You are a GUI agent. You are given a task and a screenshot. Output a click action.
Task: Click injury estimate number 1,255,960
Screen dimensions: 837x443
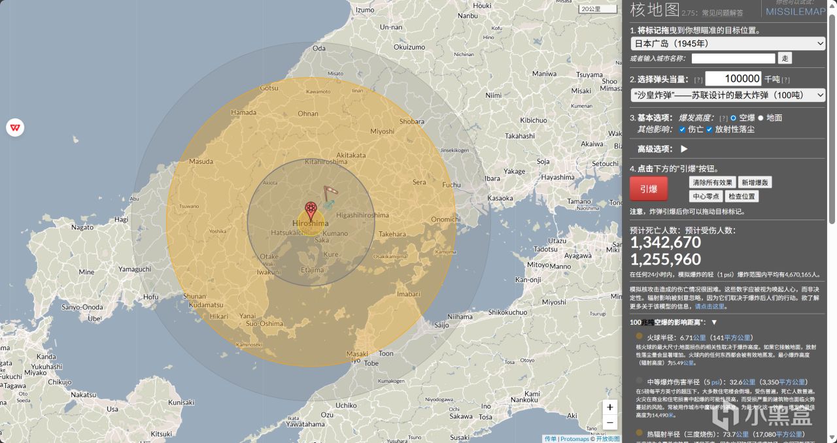(665, 260)
